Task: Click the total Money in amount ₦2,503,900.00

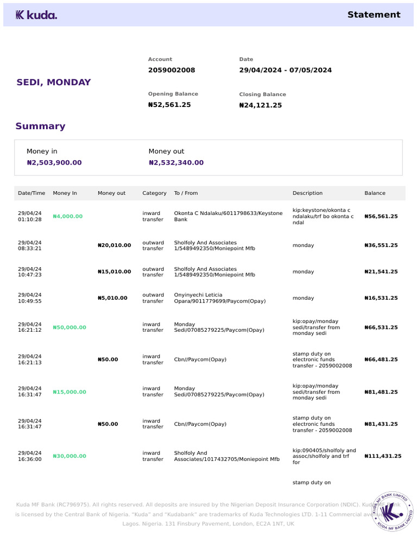Action: pyautogui.click(x=54, y=162)
